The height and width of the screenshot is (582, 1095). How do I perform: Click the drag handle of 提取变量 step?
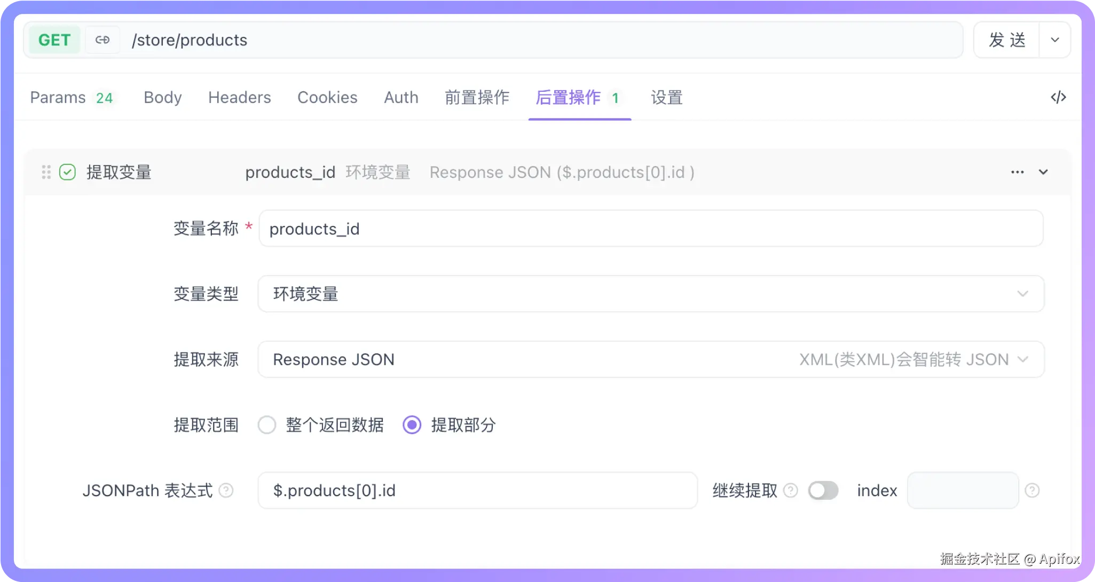pos(46,172)
